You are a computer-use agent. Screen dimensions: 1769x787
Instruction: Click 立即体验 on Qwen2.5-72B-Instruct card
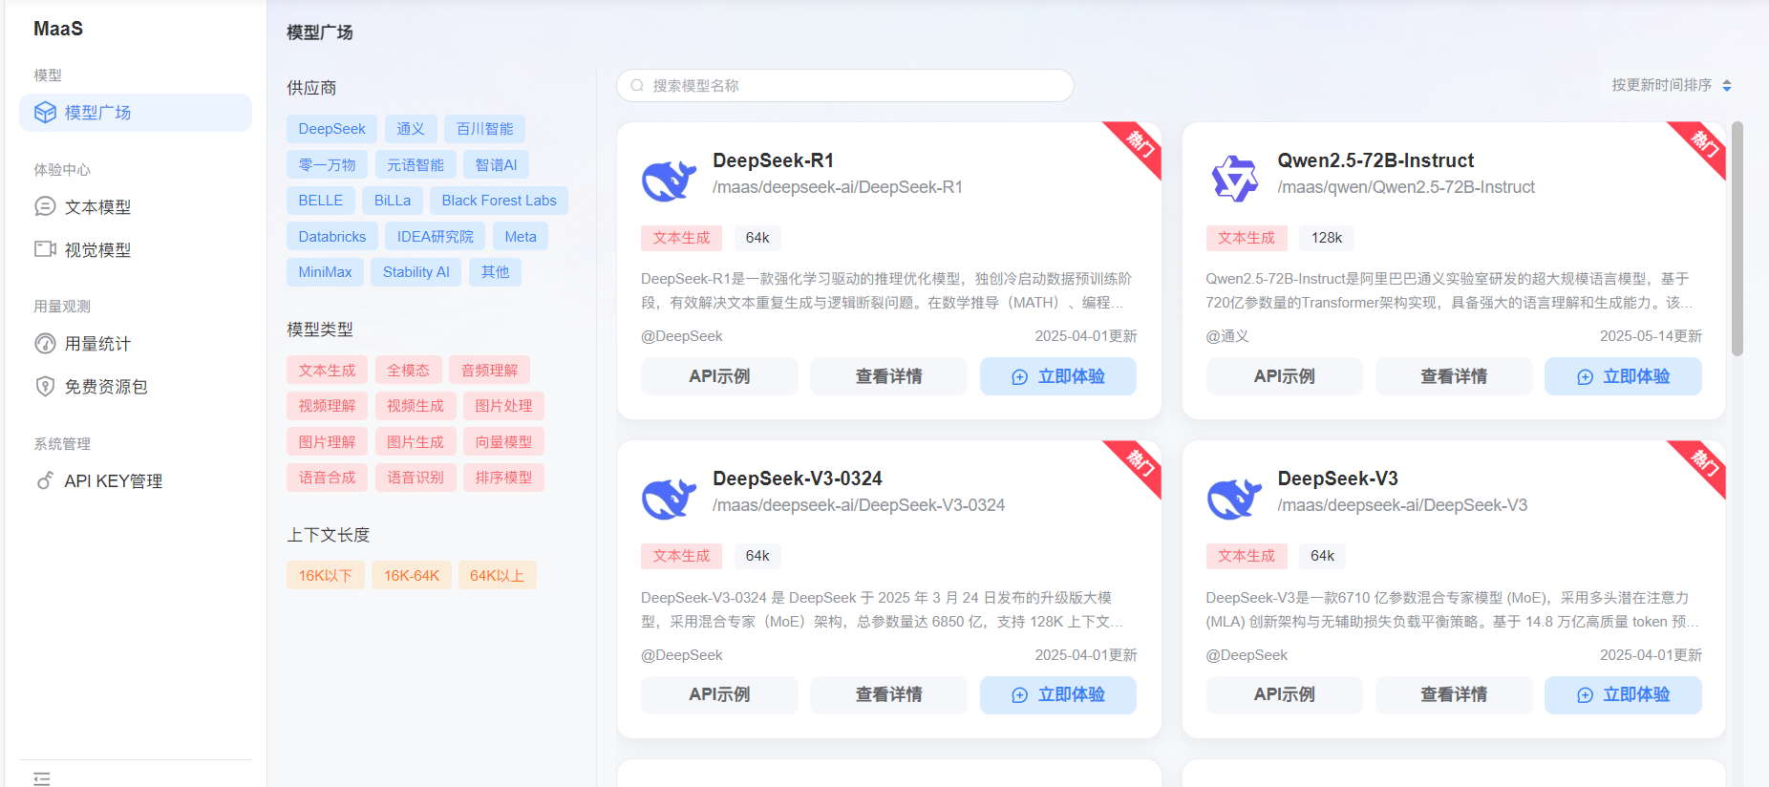(1623, 376)
